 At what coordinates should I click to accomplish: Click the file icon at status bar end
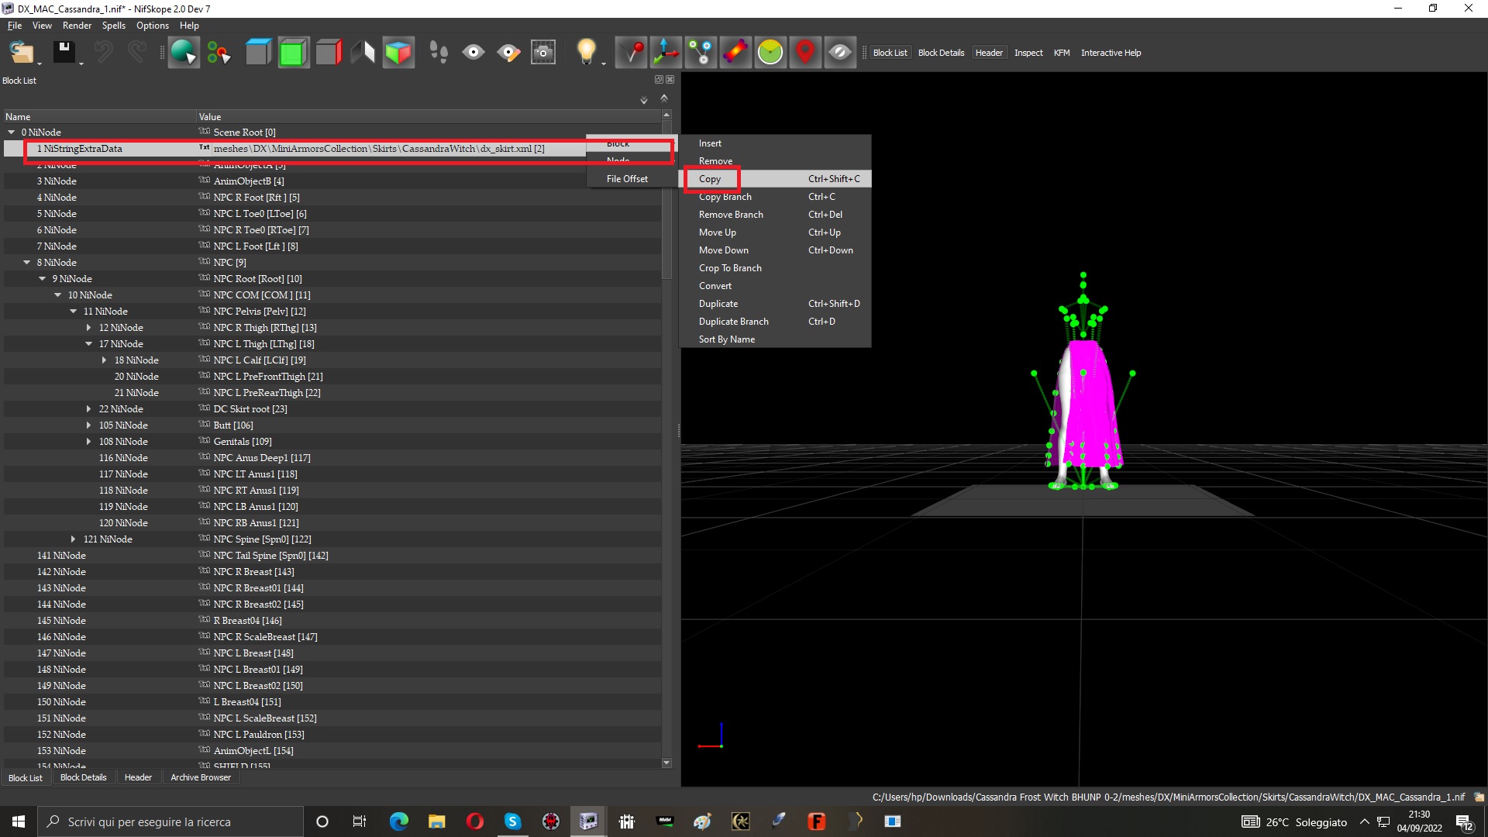[1479, 797]
